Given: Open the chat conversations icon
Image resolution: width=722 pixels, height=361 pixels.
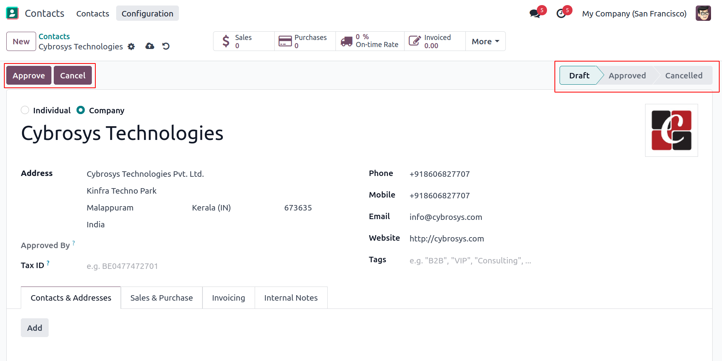Looking at the screenshot, I should click(534, 14).
